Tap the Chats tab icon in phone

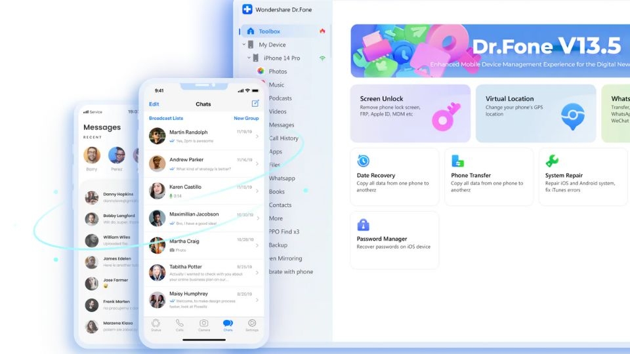coord(228,324)
